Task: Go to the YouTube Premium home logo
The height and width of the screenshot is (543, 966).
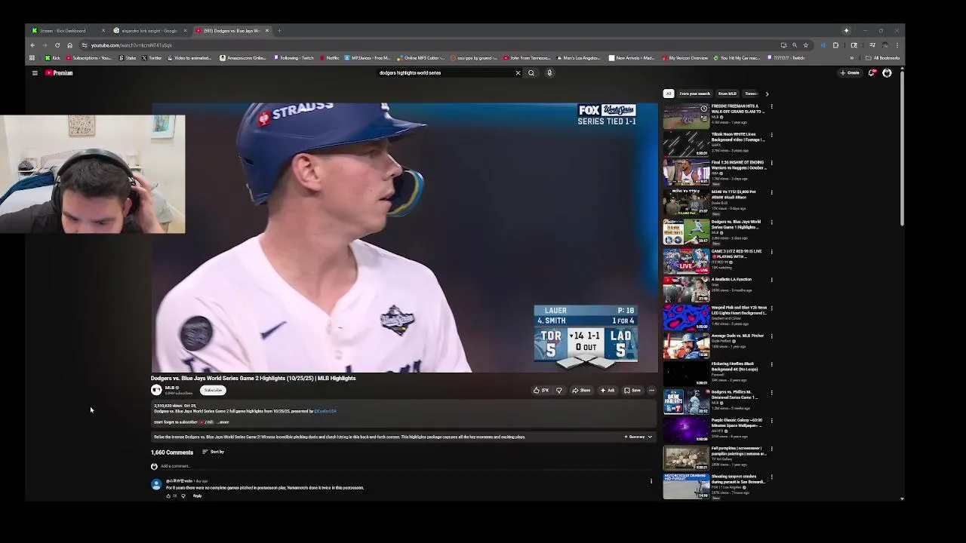Action: point(59,73)
